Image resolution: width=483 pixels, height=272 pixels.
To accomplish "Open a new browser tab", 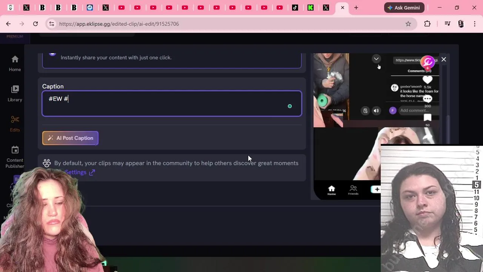I will pyautogui.click(x=356, y=8).
